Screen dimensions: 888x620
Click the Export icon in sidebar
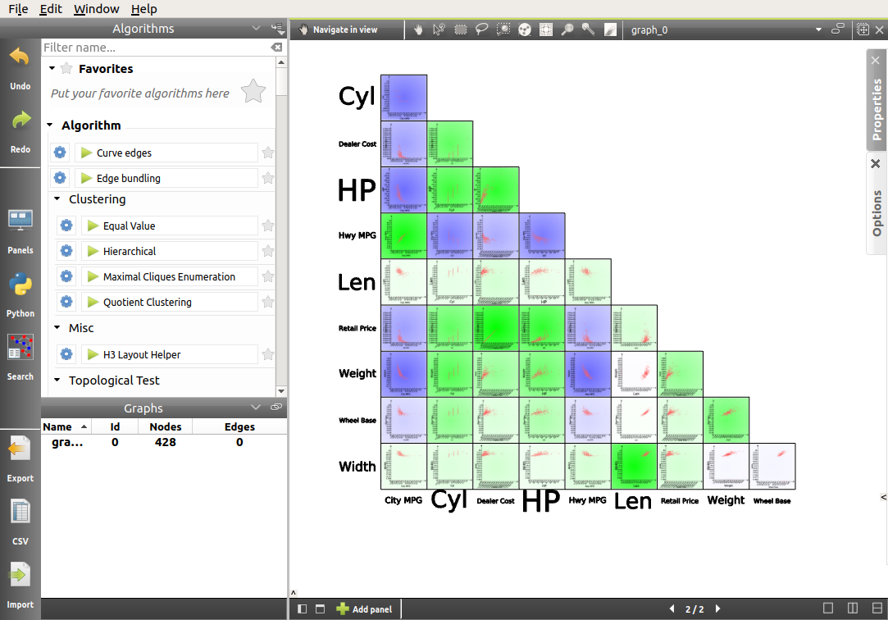click(x=20, y=450)
